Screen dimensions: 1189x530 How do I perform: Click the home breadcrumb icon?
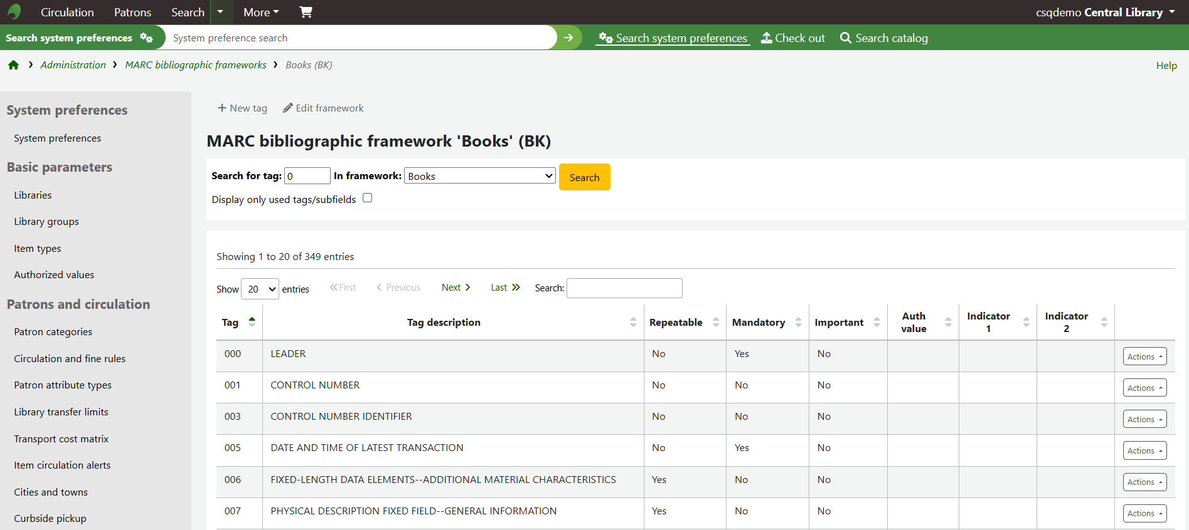13,65
